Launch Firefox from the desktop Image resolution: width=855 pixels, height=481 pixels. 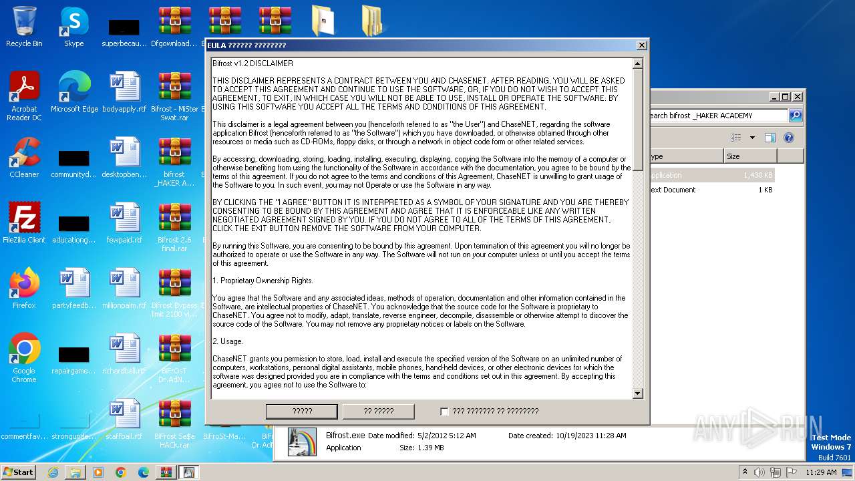pyautogui.click(x=24, y=289)
